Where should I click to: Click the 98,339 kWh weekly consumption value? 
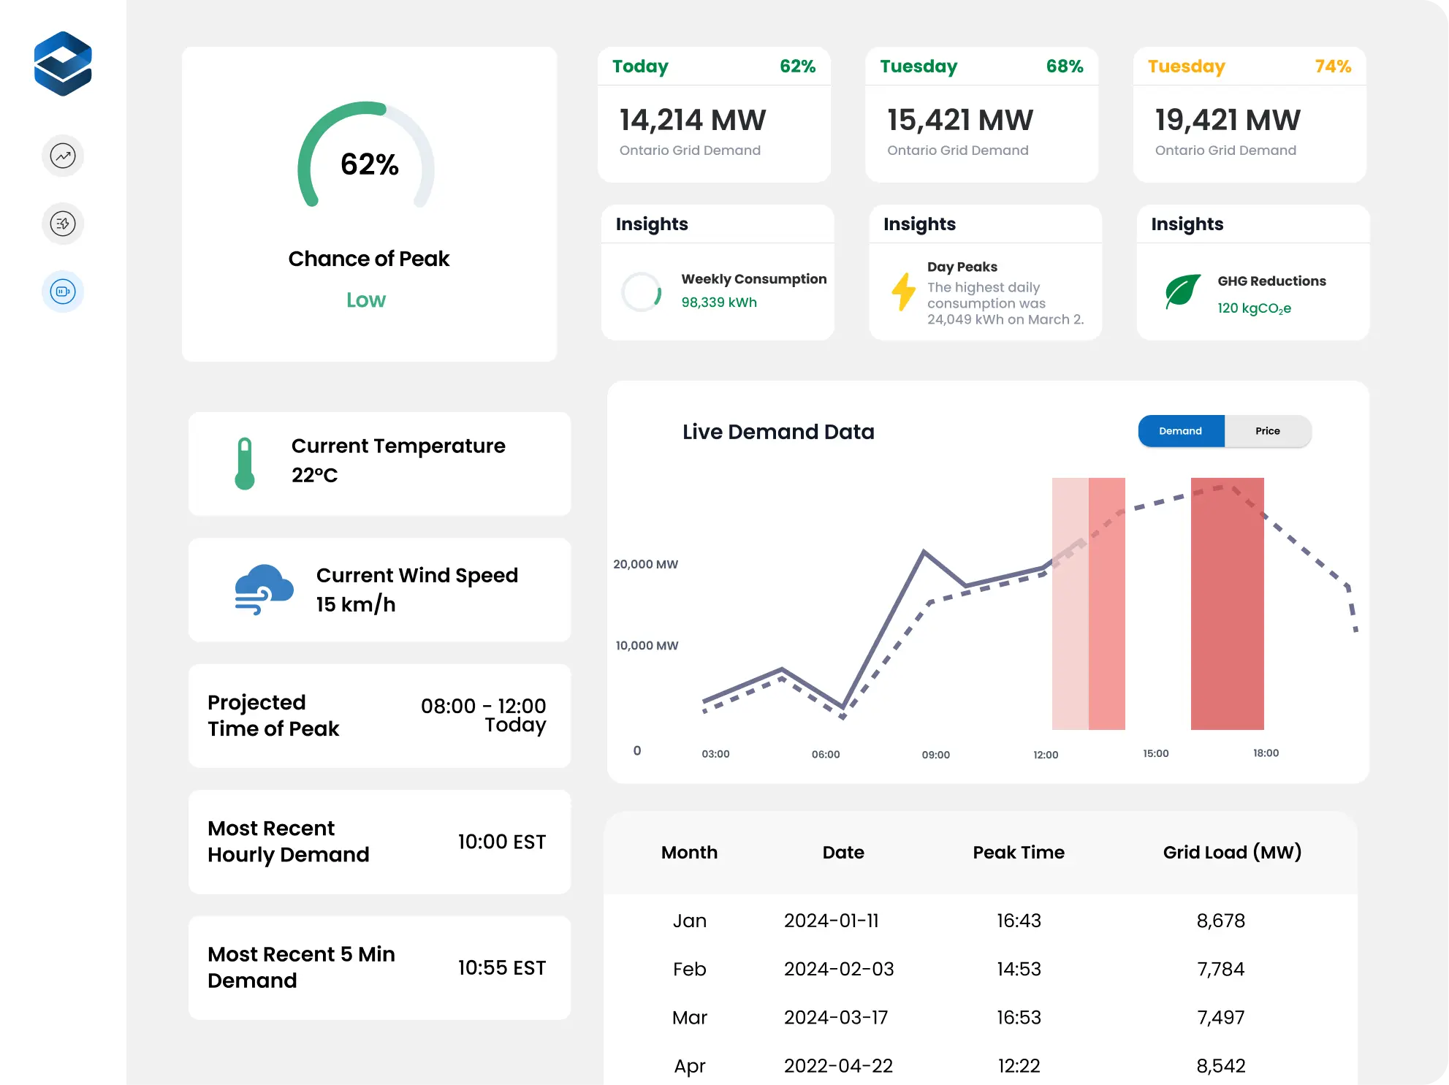click(x=719, y=302)
